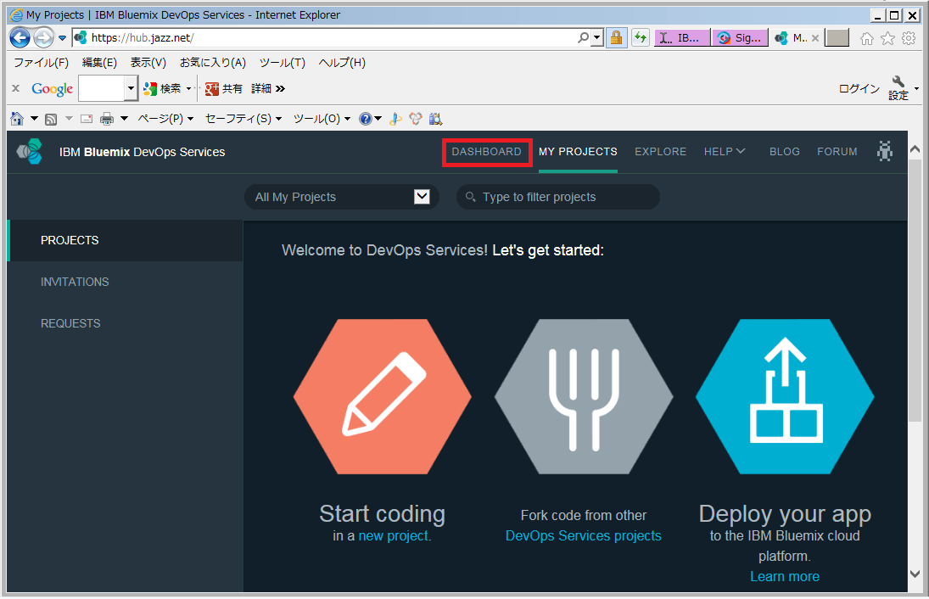Screen dimensions: 929x599
Task: Click the user profile avatar icon
Action: click(x=885, y=152)
